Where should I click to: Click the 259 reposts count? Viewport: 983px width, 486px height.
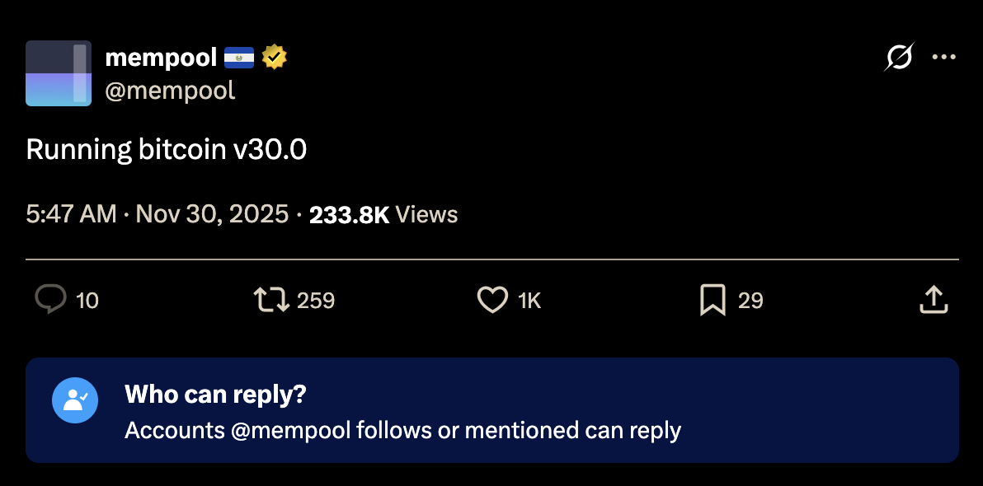pyautogui.click(x=316, y=301)
